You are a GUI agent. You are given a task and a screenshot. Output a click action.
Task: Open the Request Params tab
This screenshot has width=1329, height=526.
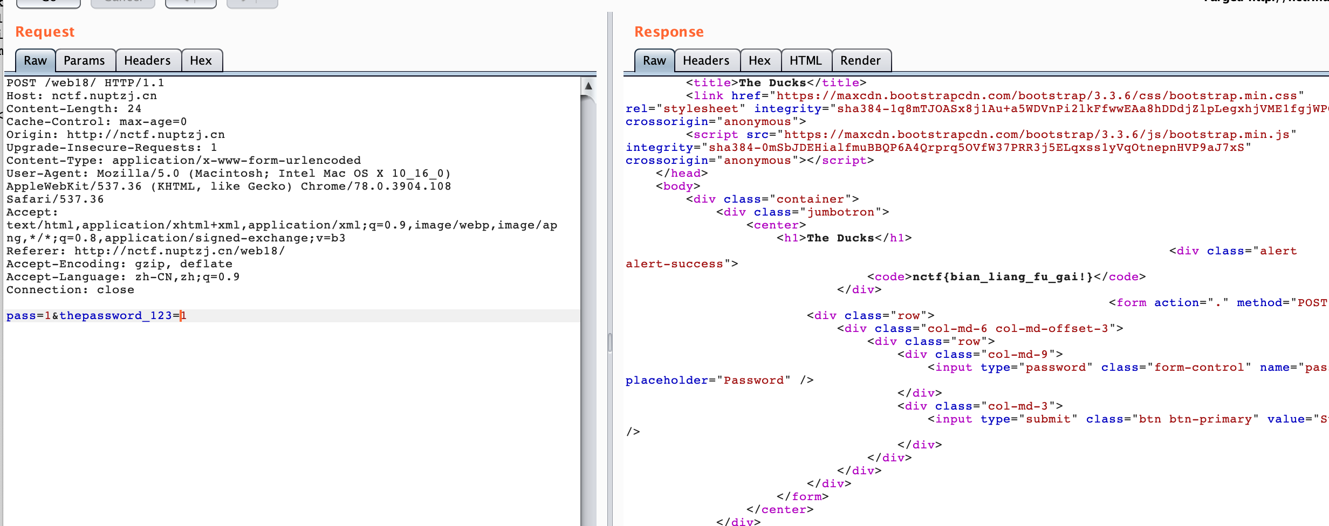(85, 60)
